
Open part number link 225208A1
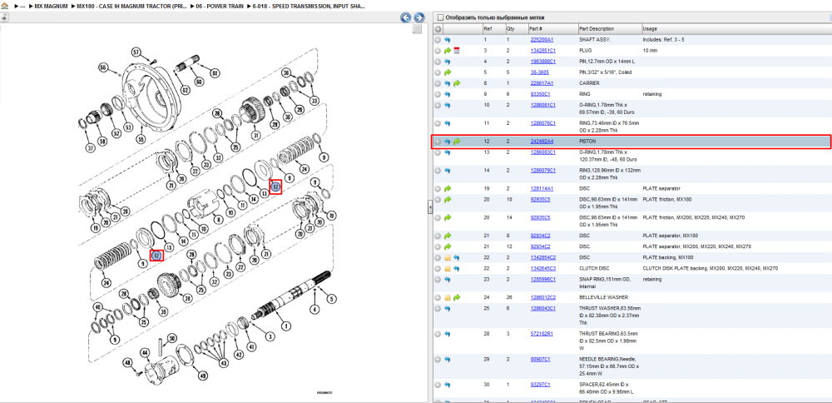[x=541, y=40]
